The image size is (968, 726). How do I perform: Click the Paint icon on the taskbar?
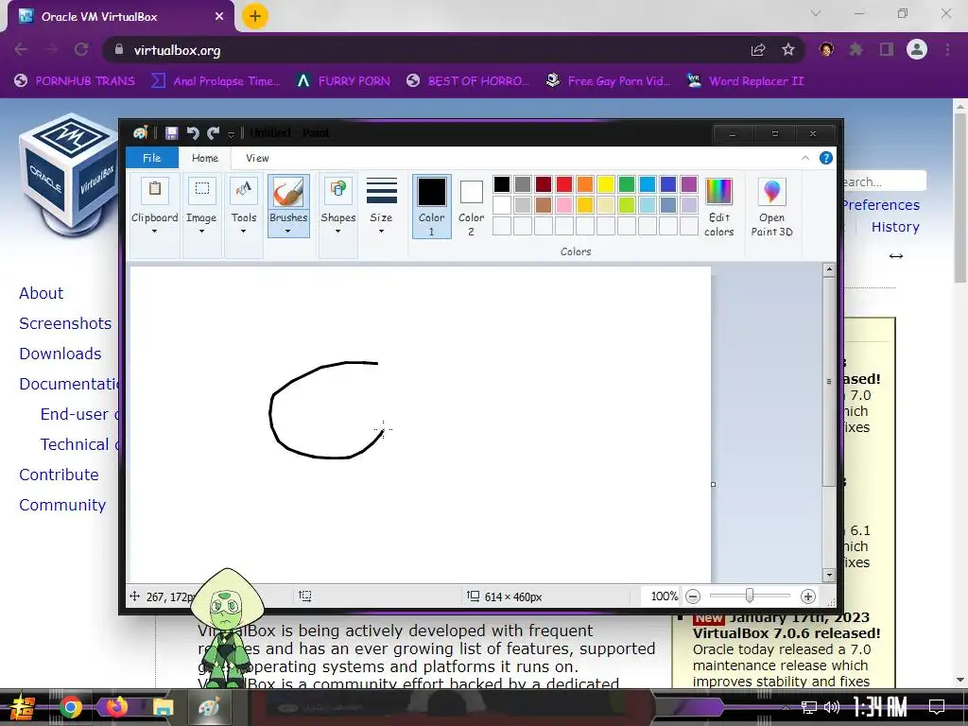209,707
